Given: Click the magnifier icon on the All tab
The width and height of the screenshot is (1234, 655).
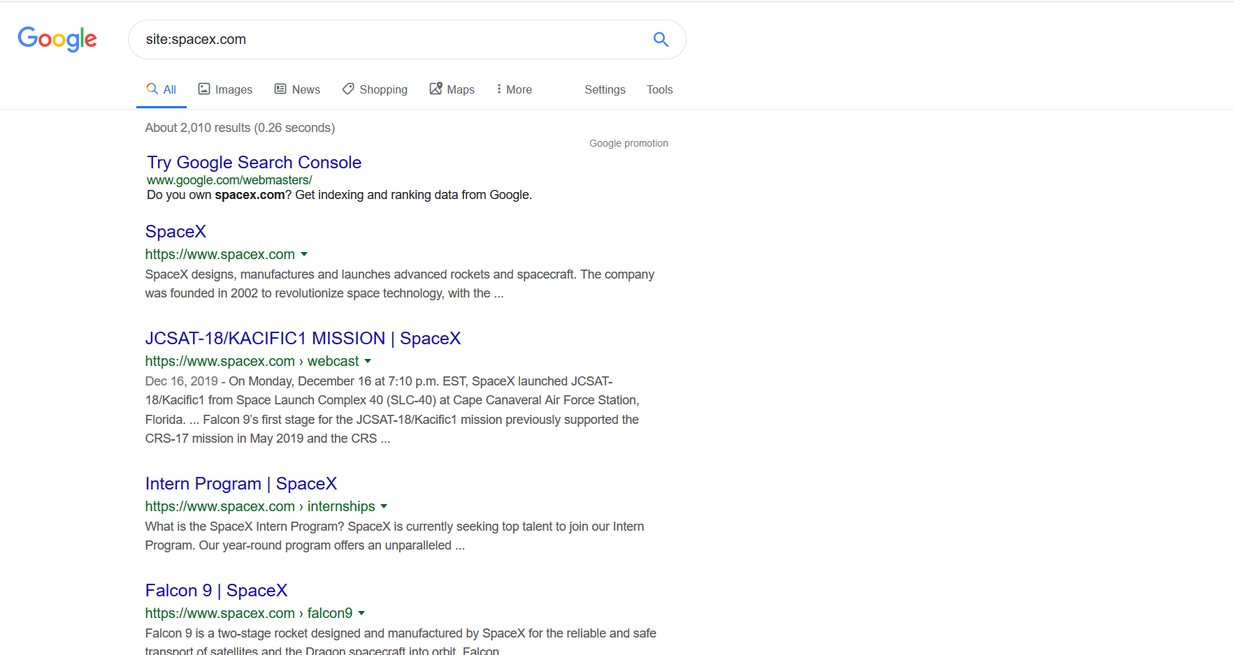Looking at the screenshot, I should 152,89.
